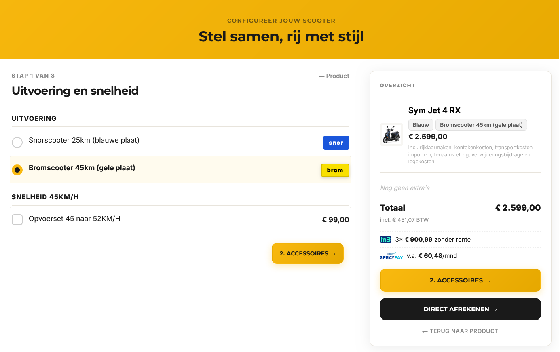Click the Totaal price "€ 2.599,00"

tap(518, 207)
